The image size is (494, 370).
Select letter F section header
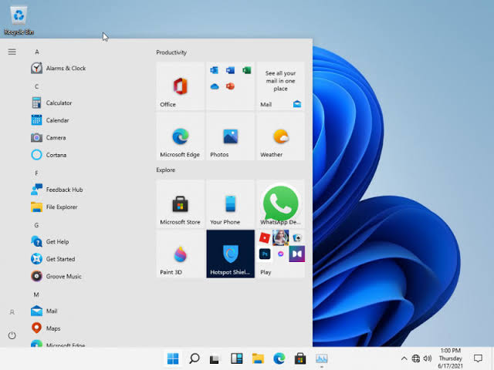coord(36,173)
